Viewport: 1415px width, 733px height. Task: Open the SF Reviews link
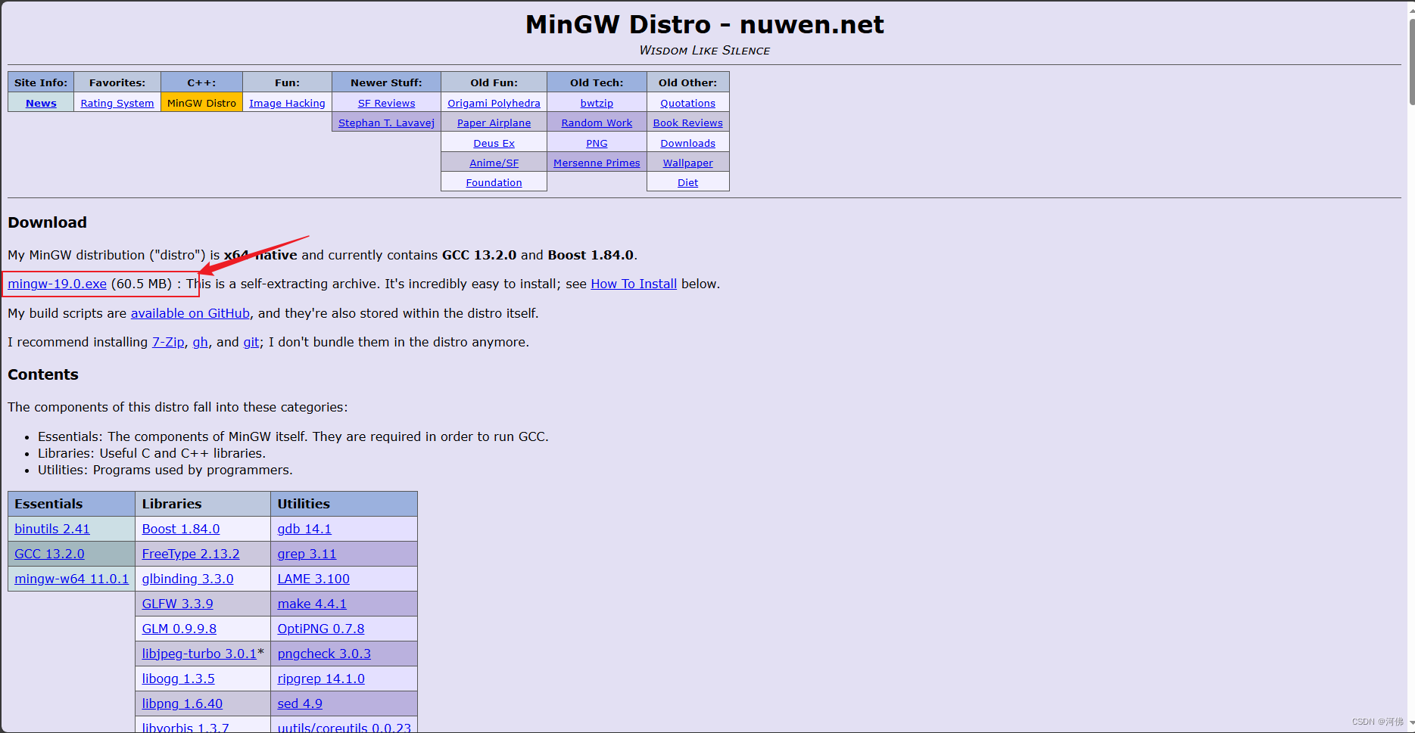coord(386,103)
